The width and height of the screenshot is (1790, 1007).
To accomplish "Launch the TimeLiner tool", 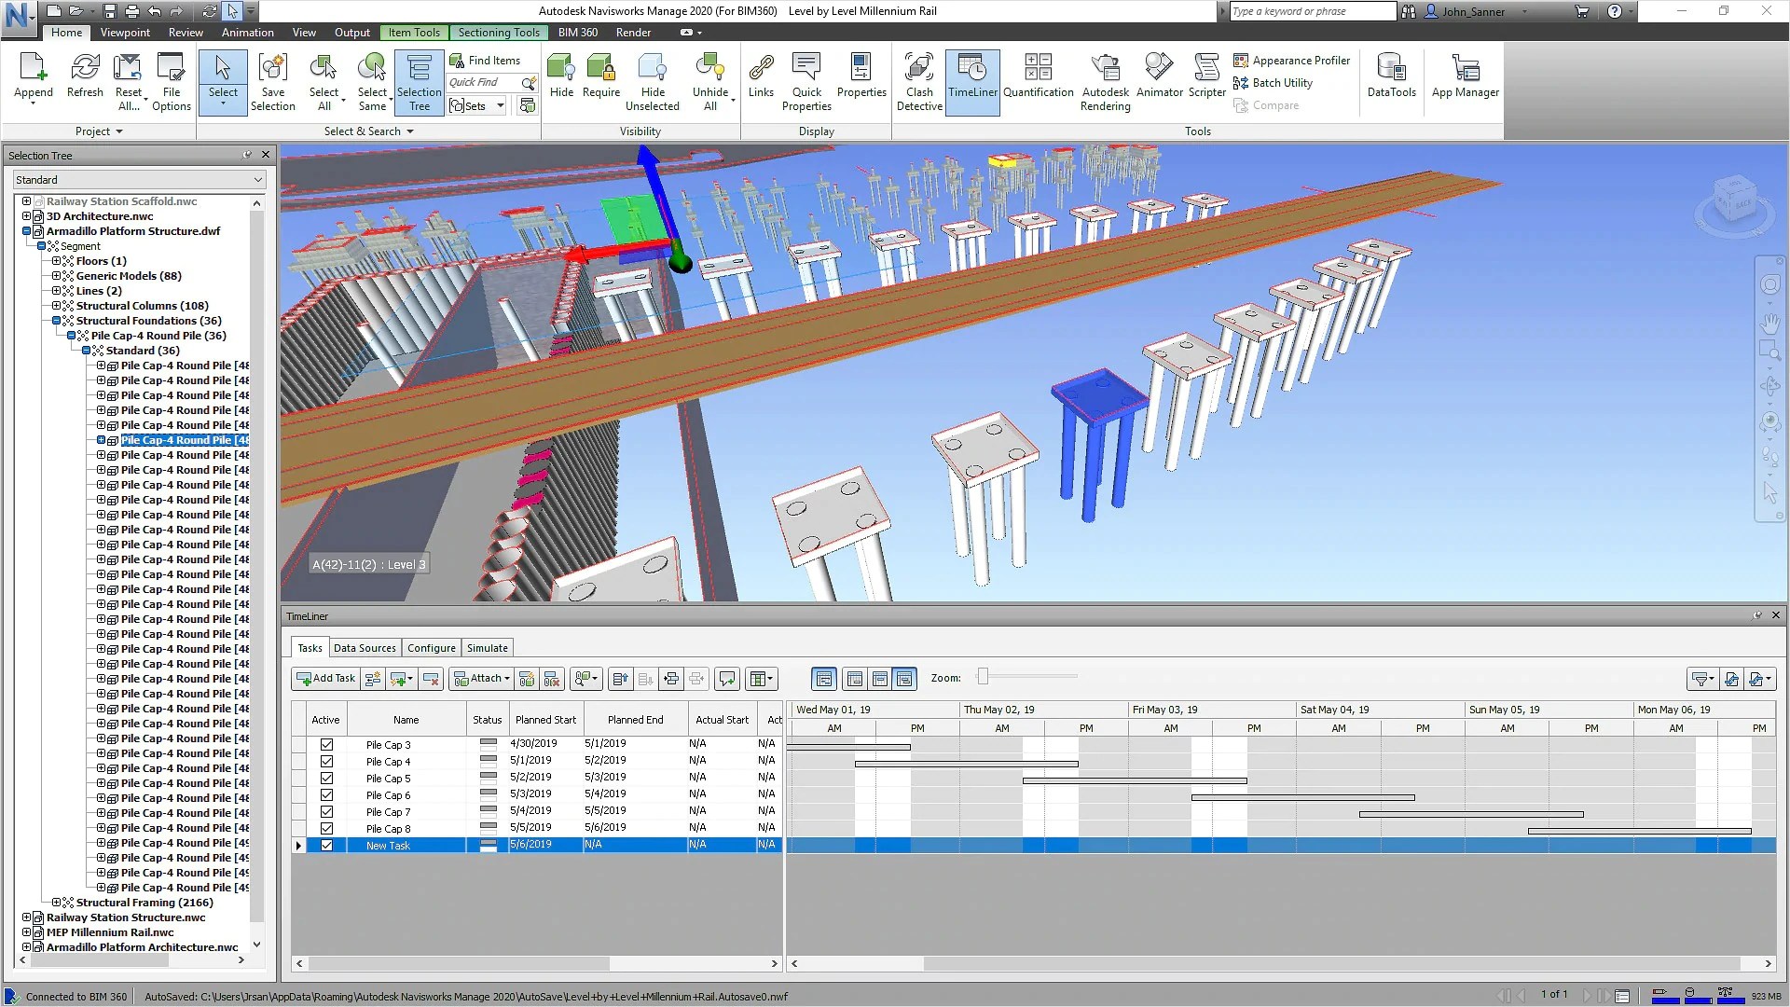I will coord(972,81).
